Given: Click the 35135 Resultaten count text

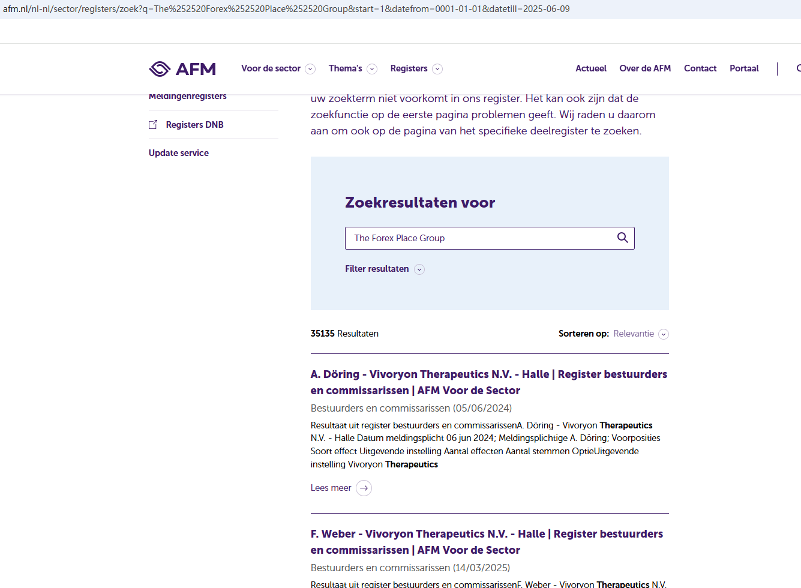Looking at the screenshot, I should coord(344,334).
